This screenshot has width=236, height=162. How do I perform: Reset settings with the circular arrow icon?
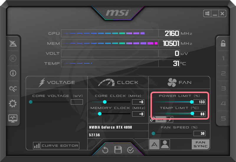click(105, 150)
